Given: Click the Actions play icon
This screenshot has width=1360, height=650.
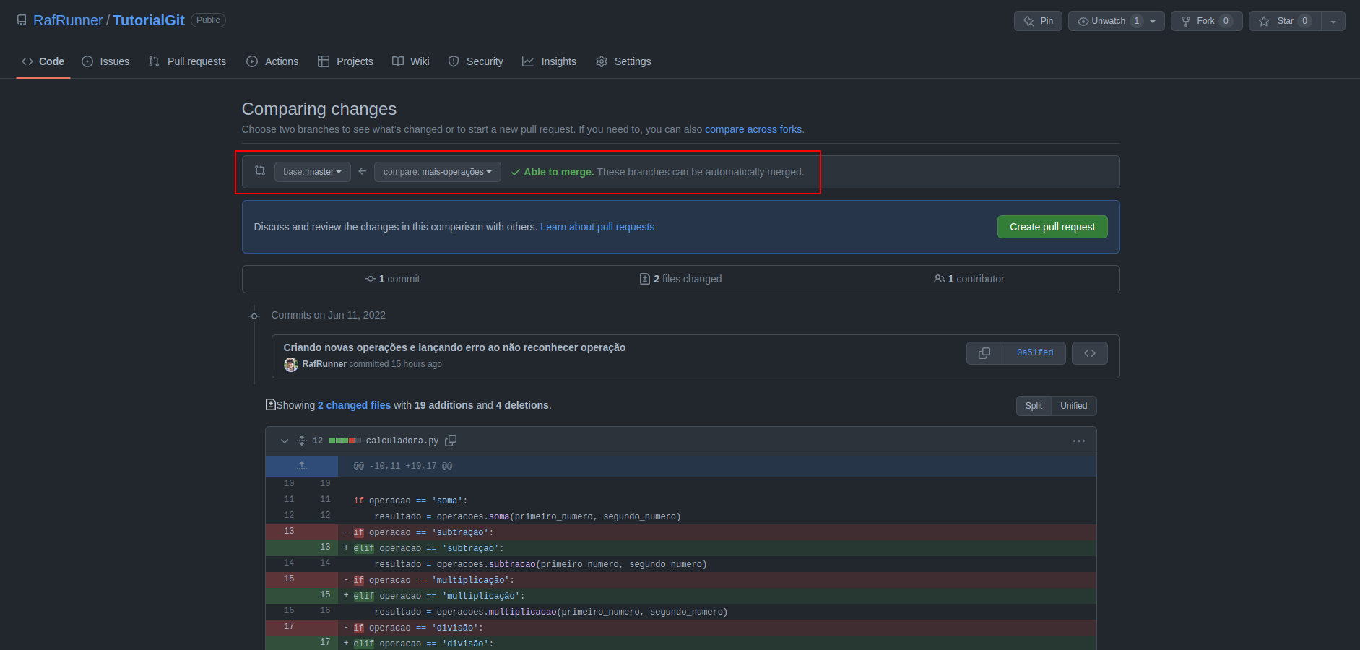Looking at the screenshot, I should tap(252, 61).
